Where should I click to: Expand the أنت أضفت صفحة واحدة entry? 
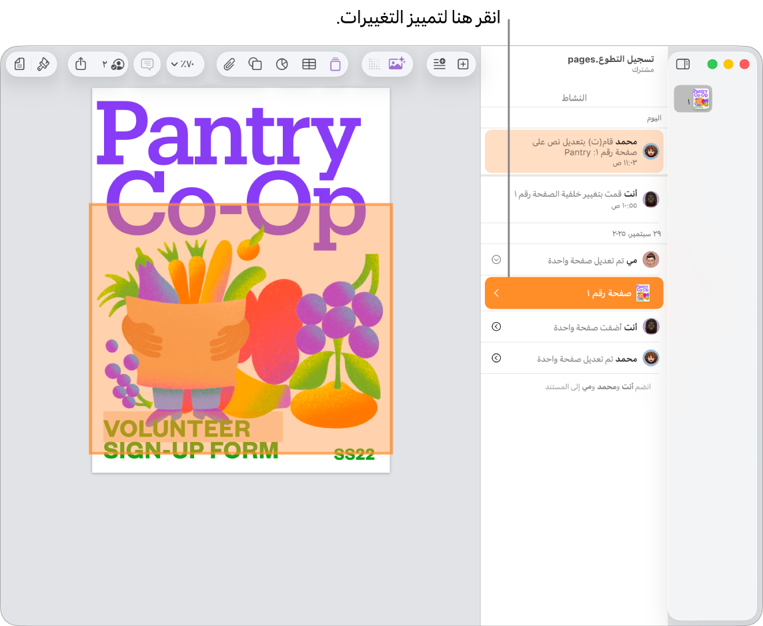(496, 327)
